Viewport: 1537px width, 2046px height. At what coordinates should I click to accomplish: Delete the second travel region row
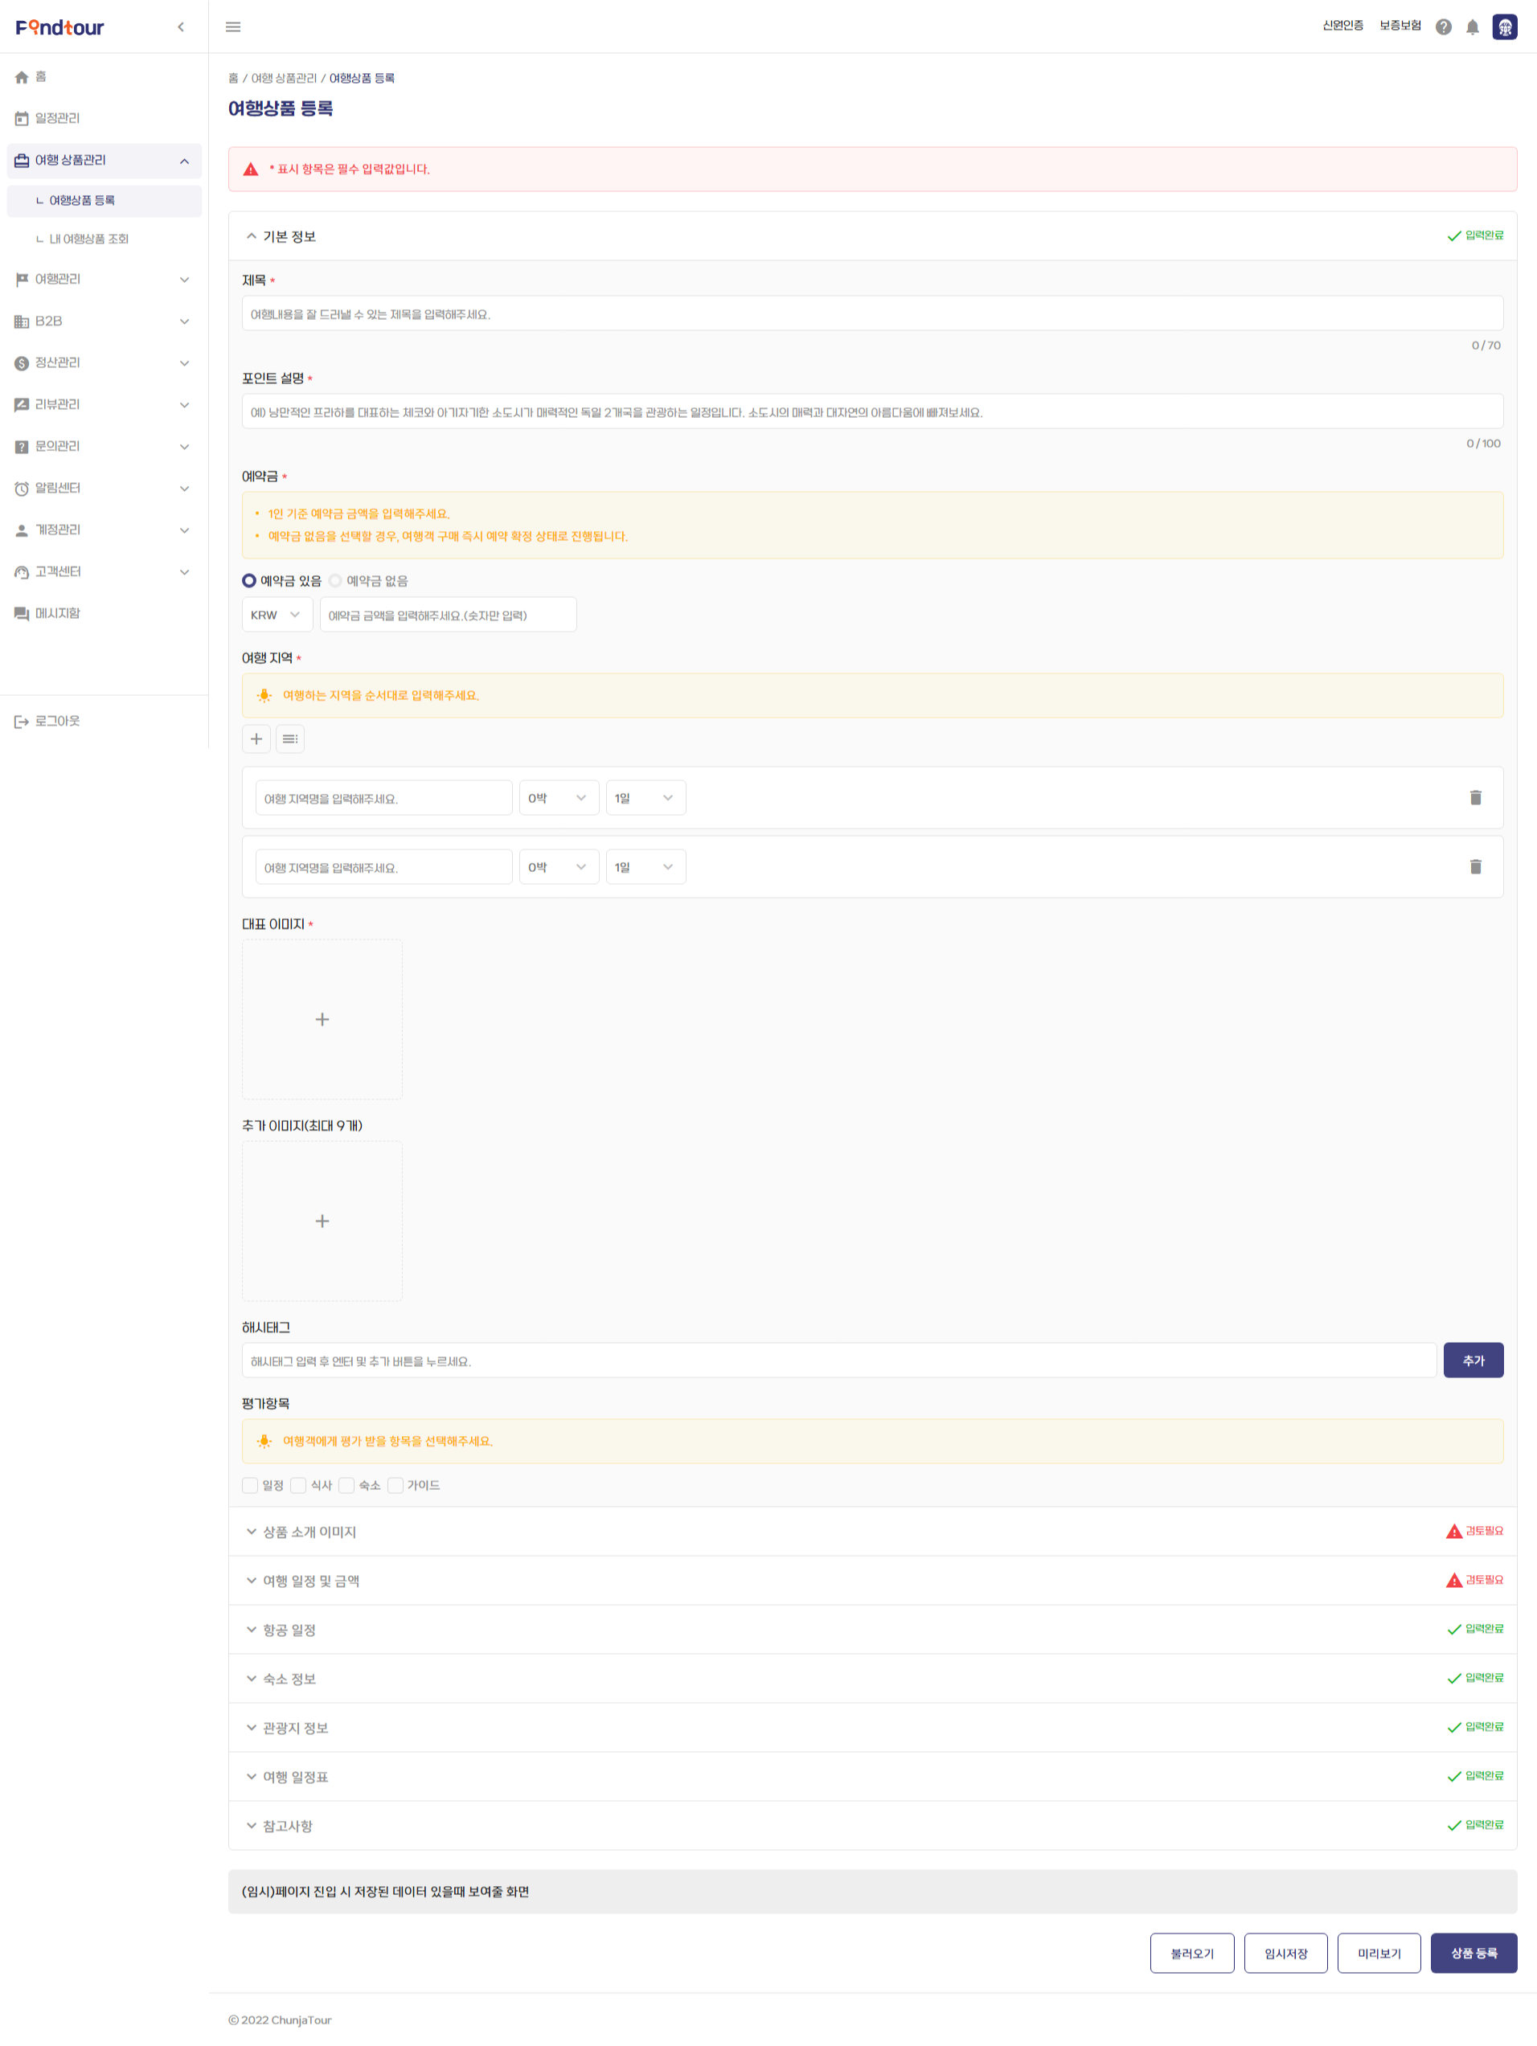tap(1475, 866)
